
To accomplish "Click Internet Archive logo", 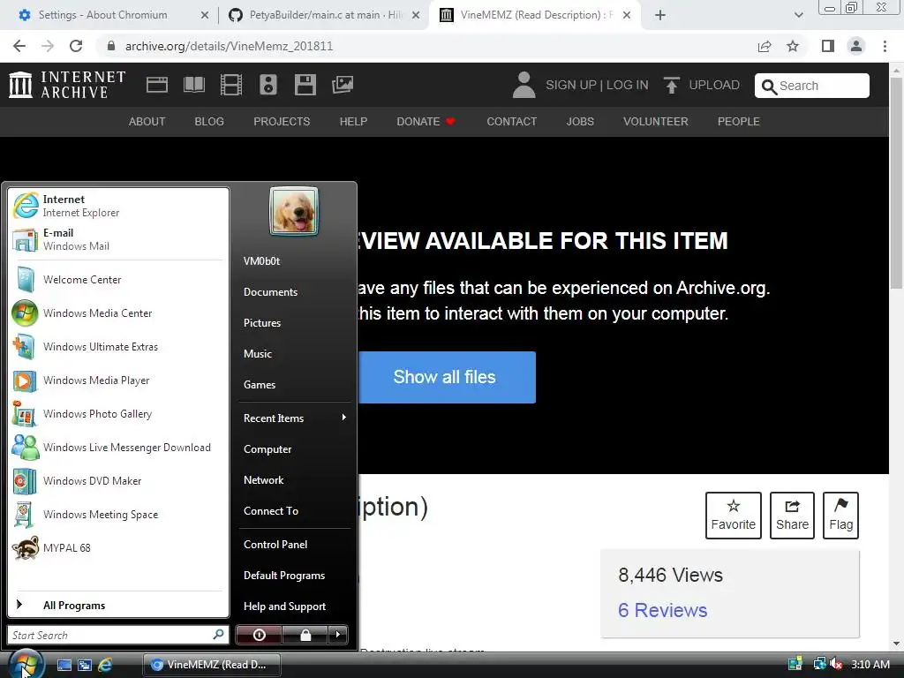I will coord(67,85).
